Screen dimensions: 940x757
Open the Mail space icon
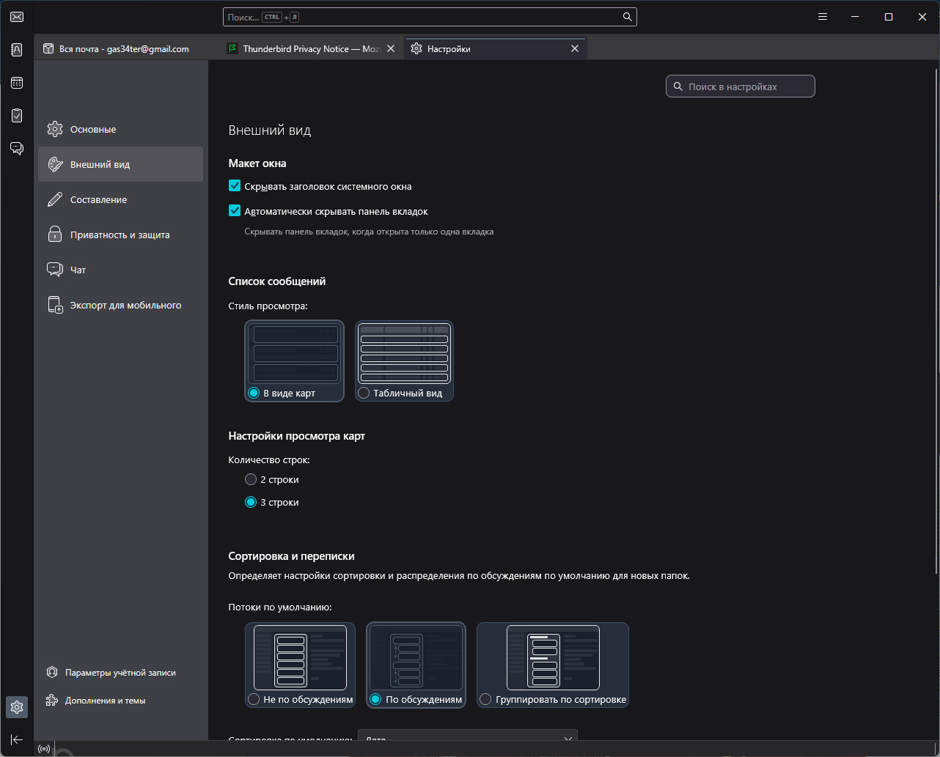(x=16, y=17)
